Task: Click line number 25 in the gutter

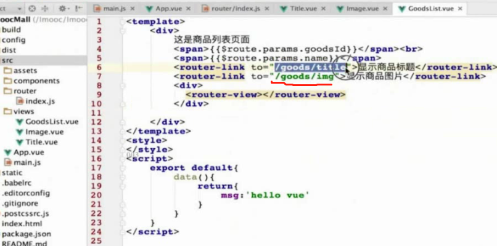Action: click(96, 241)
